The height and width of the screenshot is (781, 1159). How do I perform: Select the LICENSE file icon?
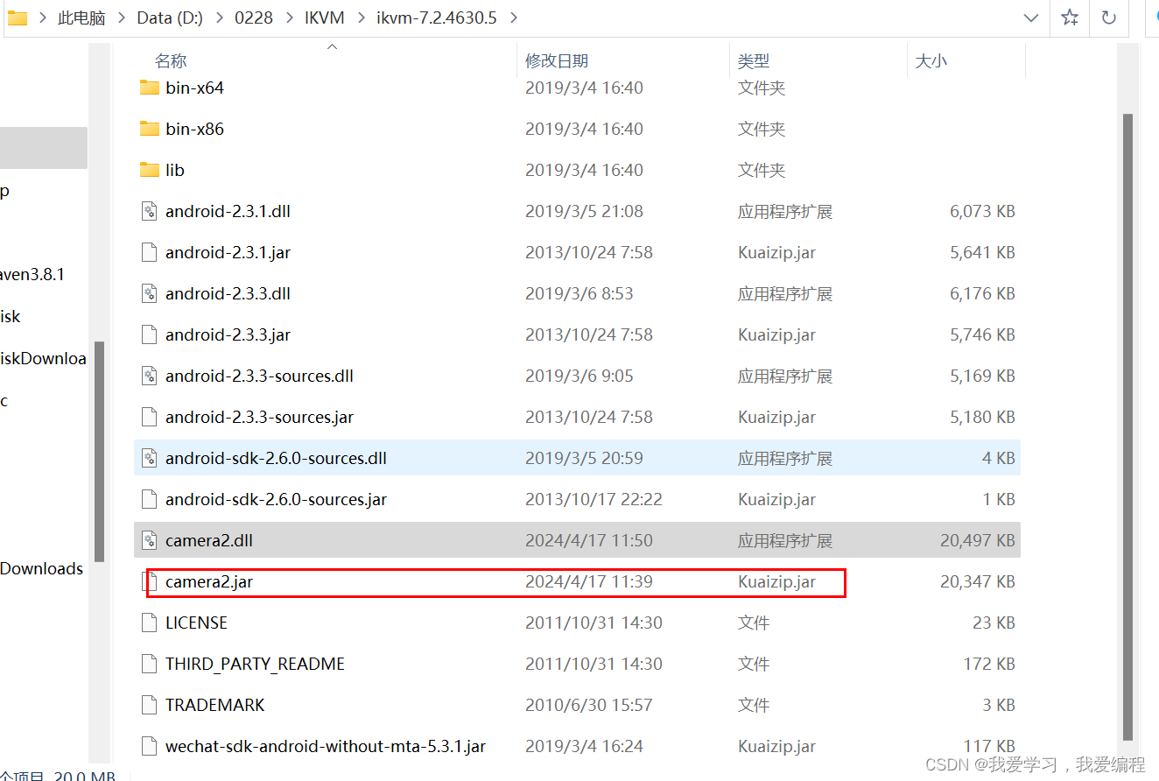pyautogui.click(x=149, y=622)
